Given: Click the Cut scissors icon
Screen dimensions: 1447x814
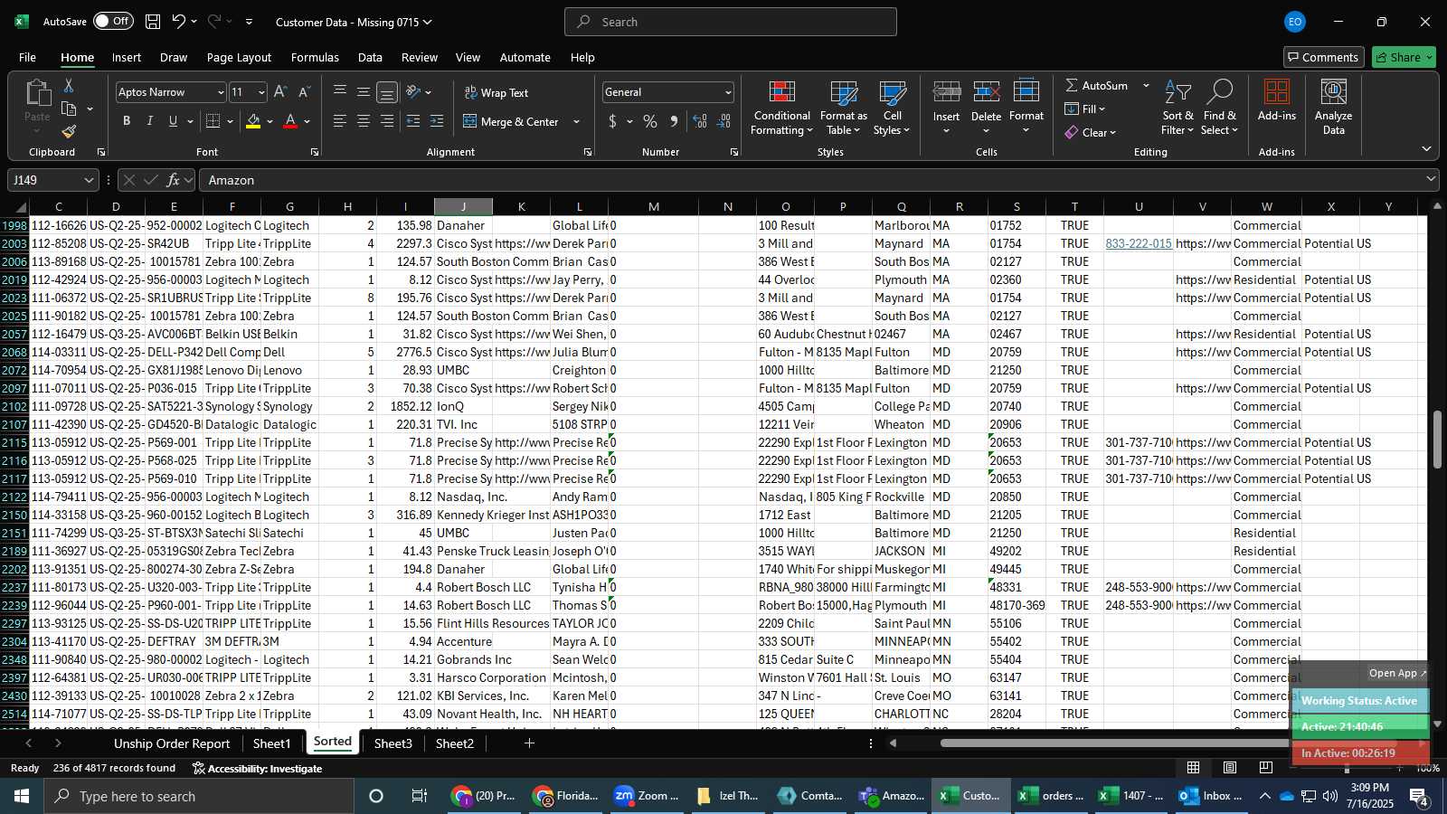Looking at the screenshot, I should pyautogui.click(x=69, y=86).
